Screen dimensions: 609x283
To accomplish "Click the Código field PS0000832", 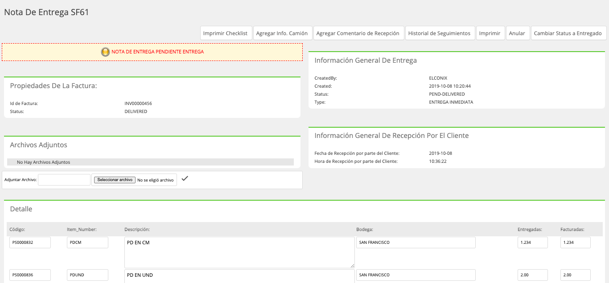I will tap(30, 243).
